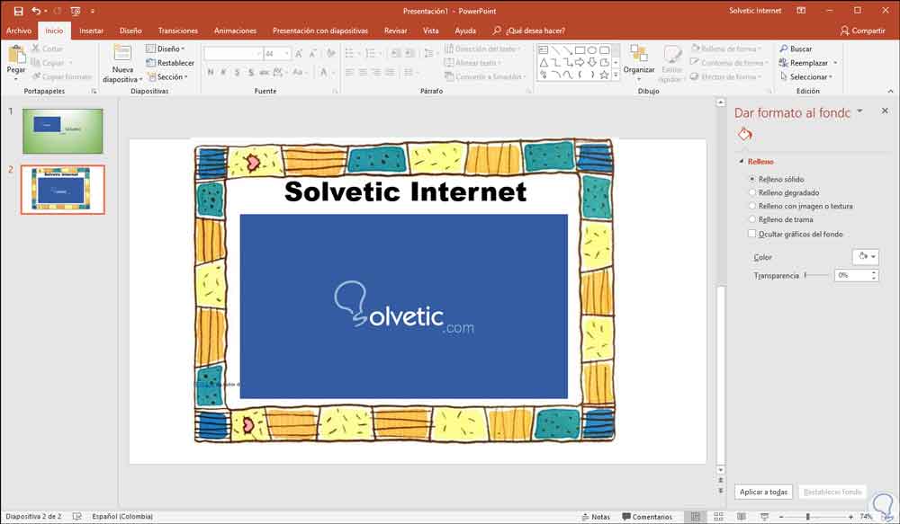Switch to the Diseño ribbon tab
Screen dimensions: 900x524
click(130, 31)
